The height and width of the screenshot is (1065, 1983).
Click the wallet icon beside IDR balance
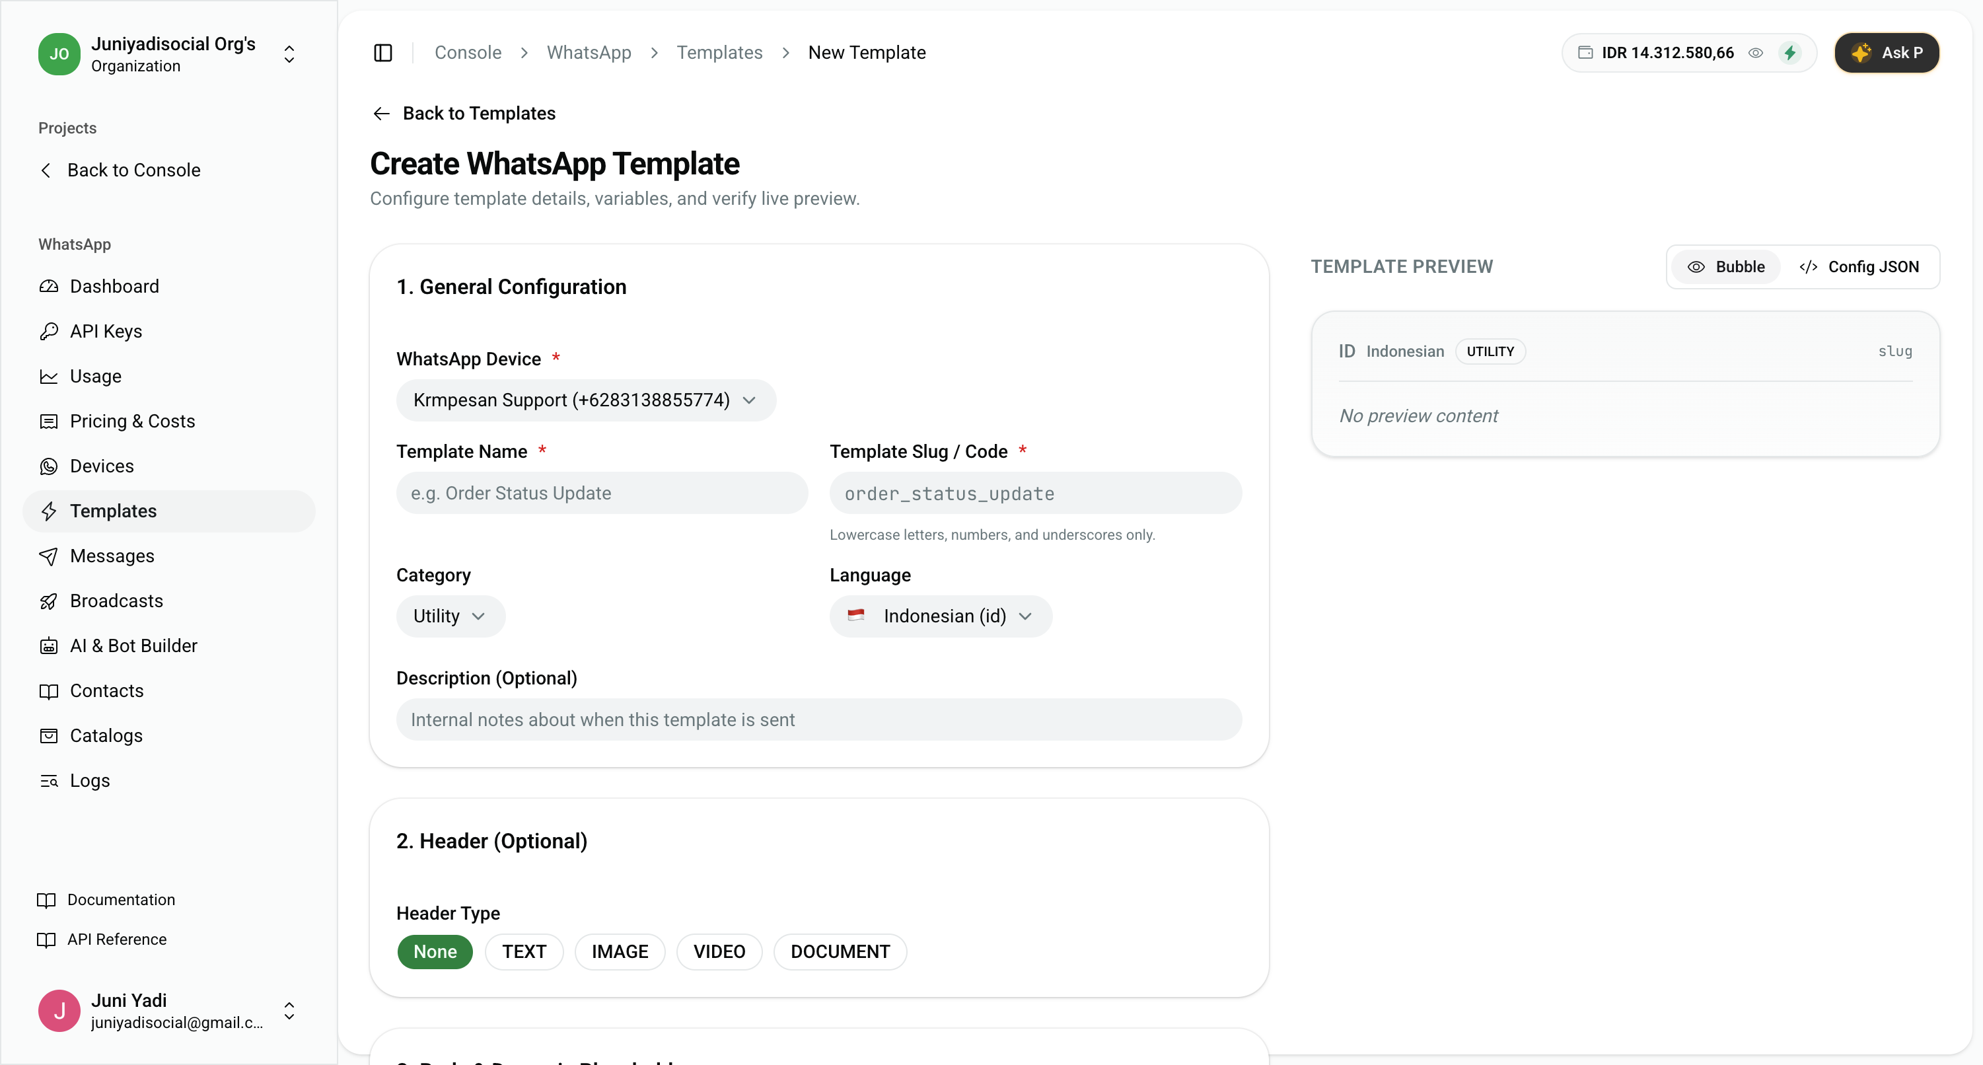point(1585,52)
